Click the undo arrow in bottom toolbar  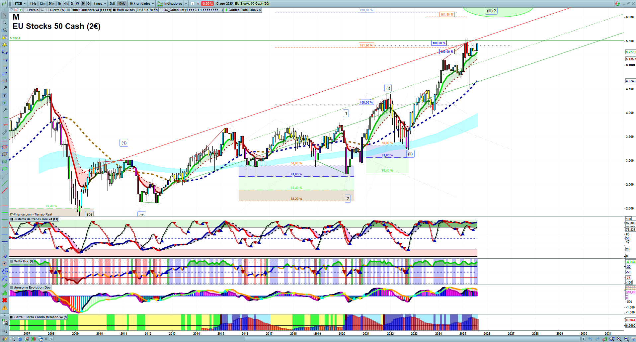click(x=590, y=339)
